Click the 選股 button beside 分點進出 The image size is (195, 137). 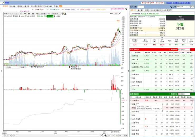[x=22, y=67]
